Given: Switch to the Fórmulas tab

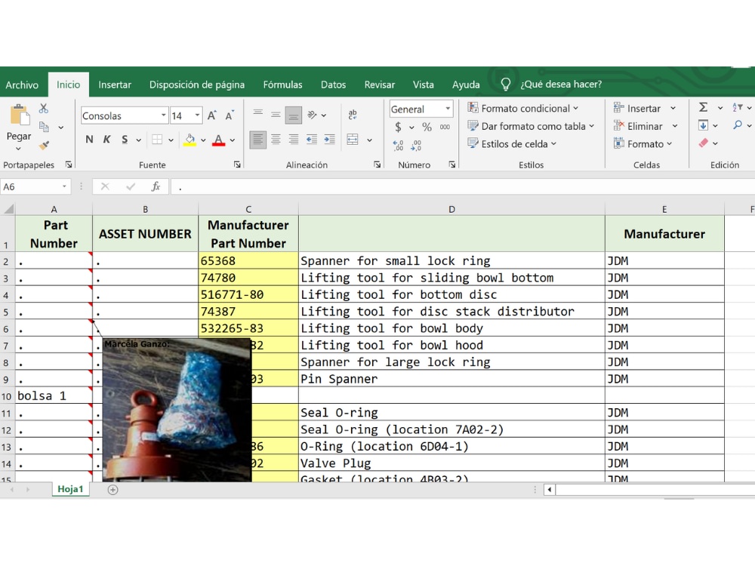Looking at the screenshot, I should (x=282, y=85).
